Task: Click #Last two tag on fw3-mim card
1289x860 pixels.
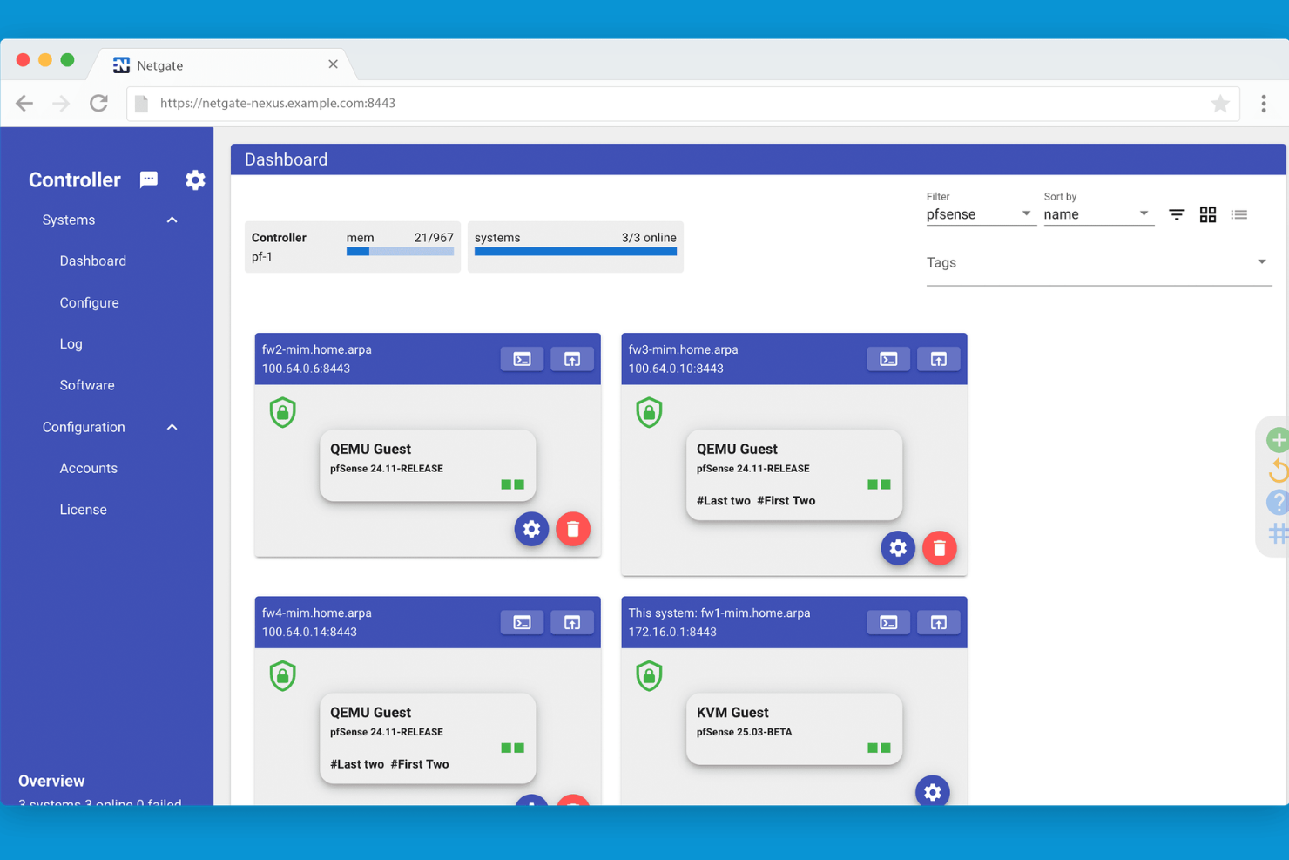Action: click(724, 501)
